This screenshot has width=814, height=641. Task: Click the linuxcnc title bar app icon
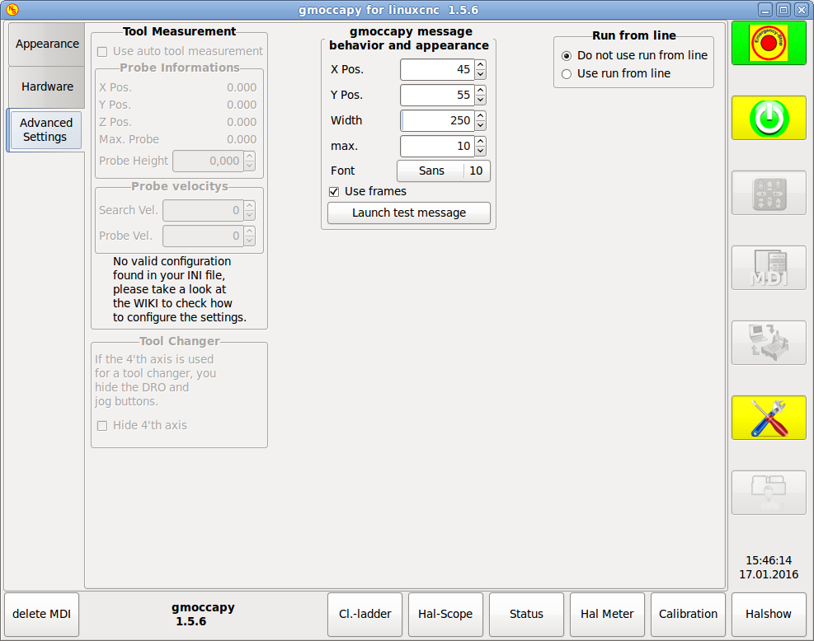pyautogui.click(x=12, y=10)
